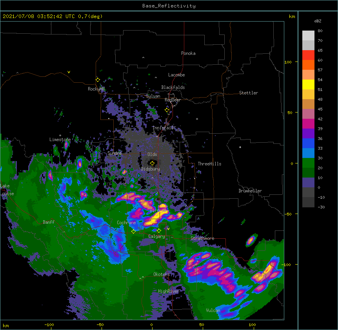The image size is (338, 330).
Task: Click the white plus marker north of Drumheller
Action: 240,147
